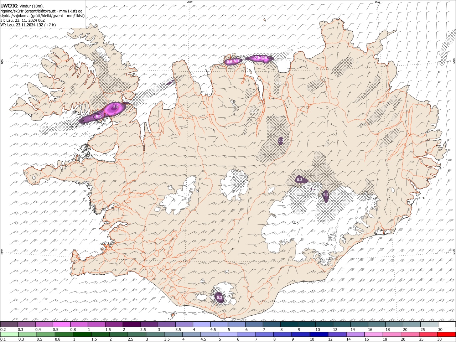This screenshot has width=456, height=342.
Task: Select the top-row legend swatch labeled 12
Action: click(342, 325)
